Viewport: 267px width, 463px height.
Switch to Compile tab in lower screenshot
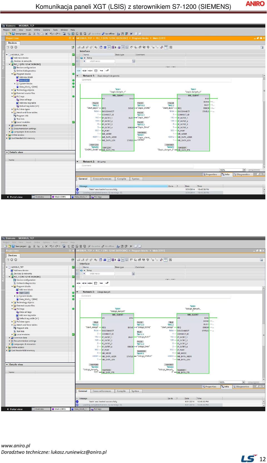tap(121, 391)
